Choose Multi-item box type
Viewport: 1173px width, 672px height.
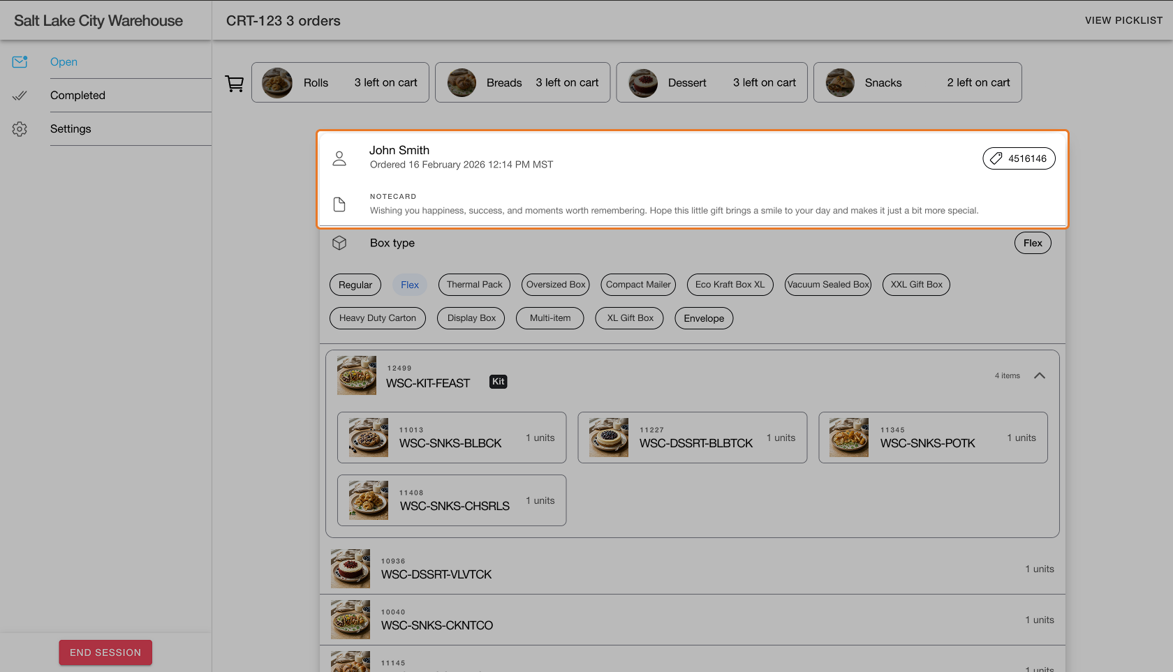[550, 318]
